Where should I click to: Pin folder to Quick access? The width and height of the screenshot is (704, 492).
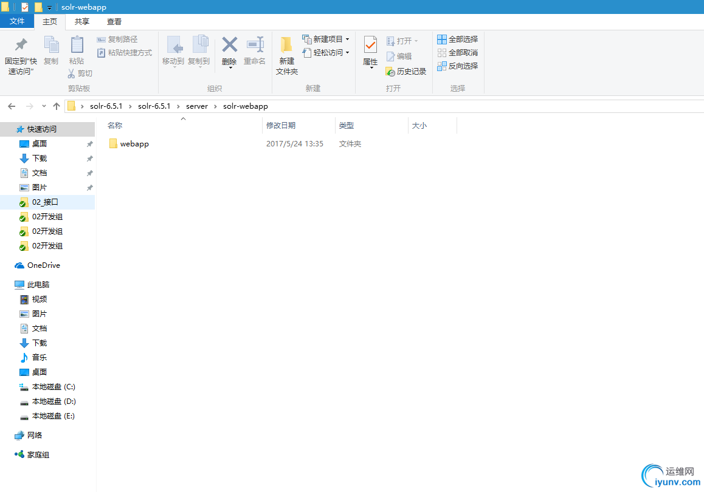click(21, 56)
